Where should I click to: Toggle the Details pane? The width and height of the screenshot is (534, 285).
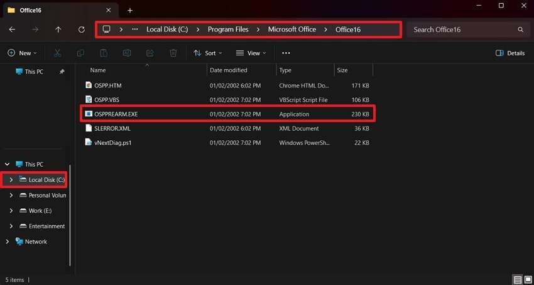[510, 53]
